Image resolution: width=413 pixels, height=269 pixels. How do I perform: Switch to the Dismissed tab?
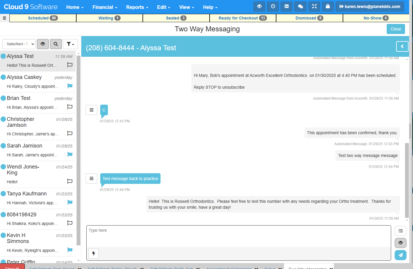[310, 18]
